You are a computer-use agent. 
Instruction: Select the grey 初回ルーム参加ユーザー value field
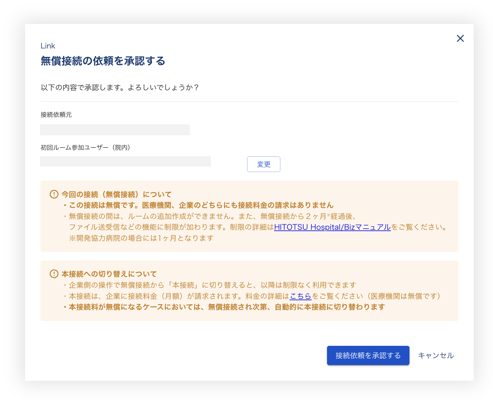(125, 161)
